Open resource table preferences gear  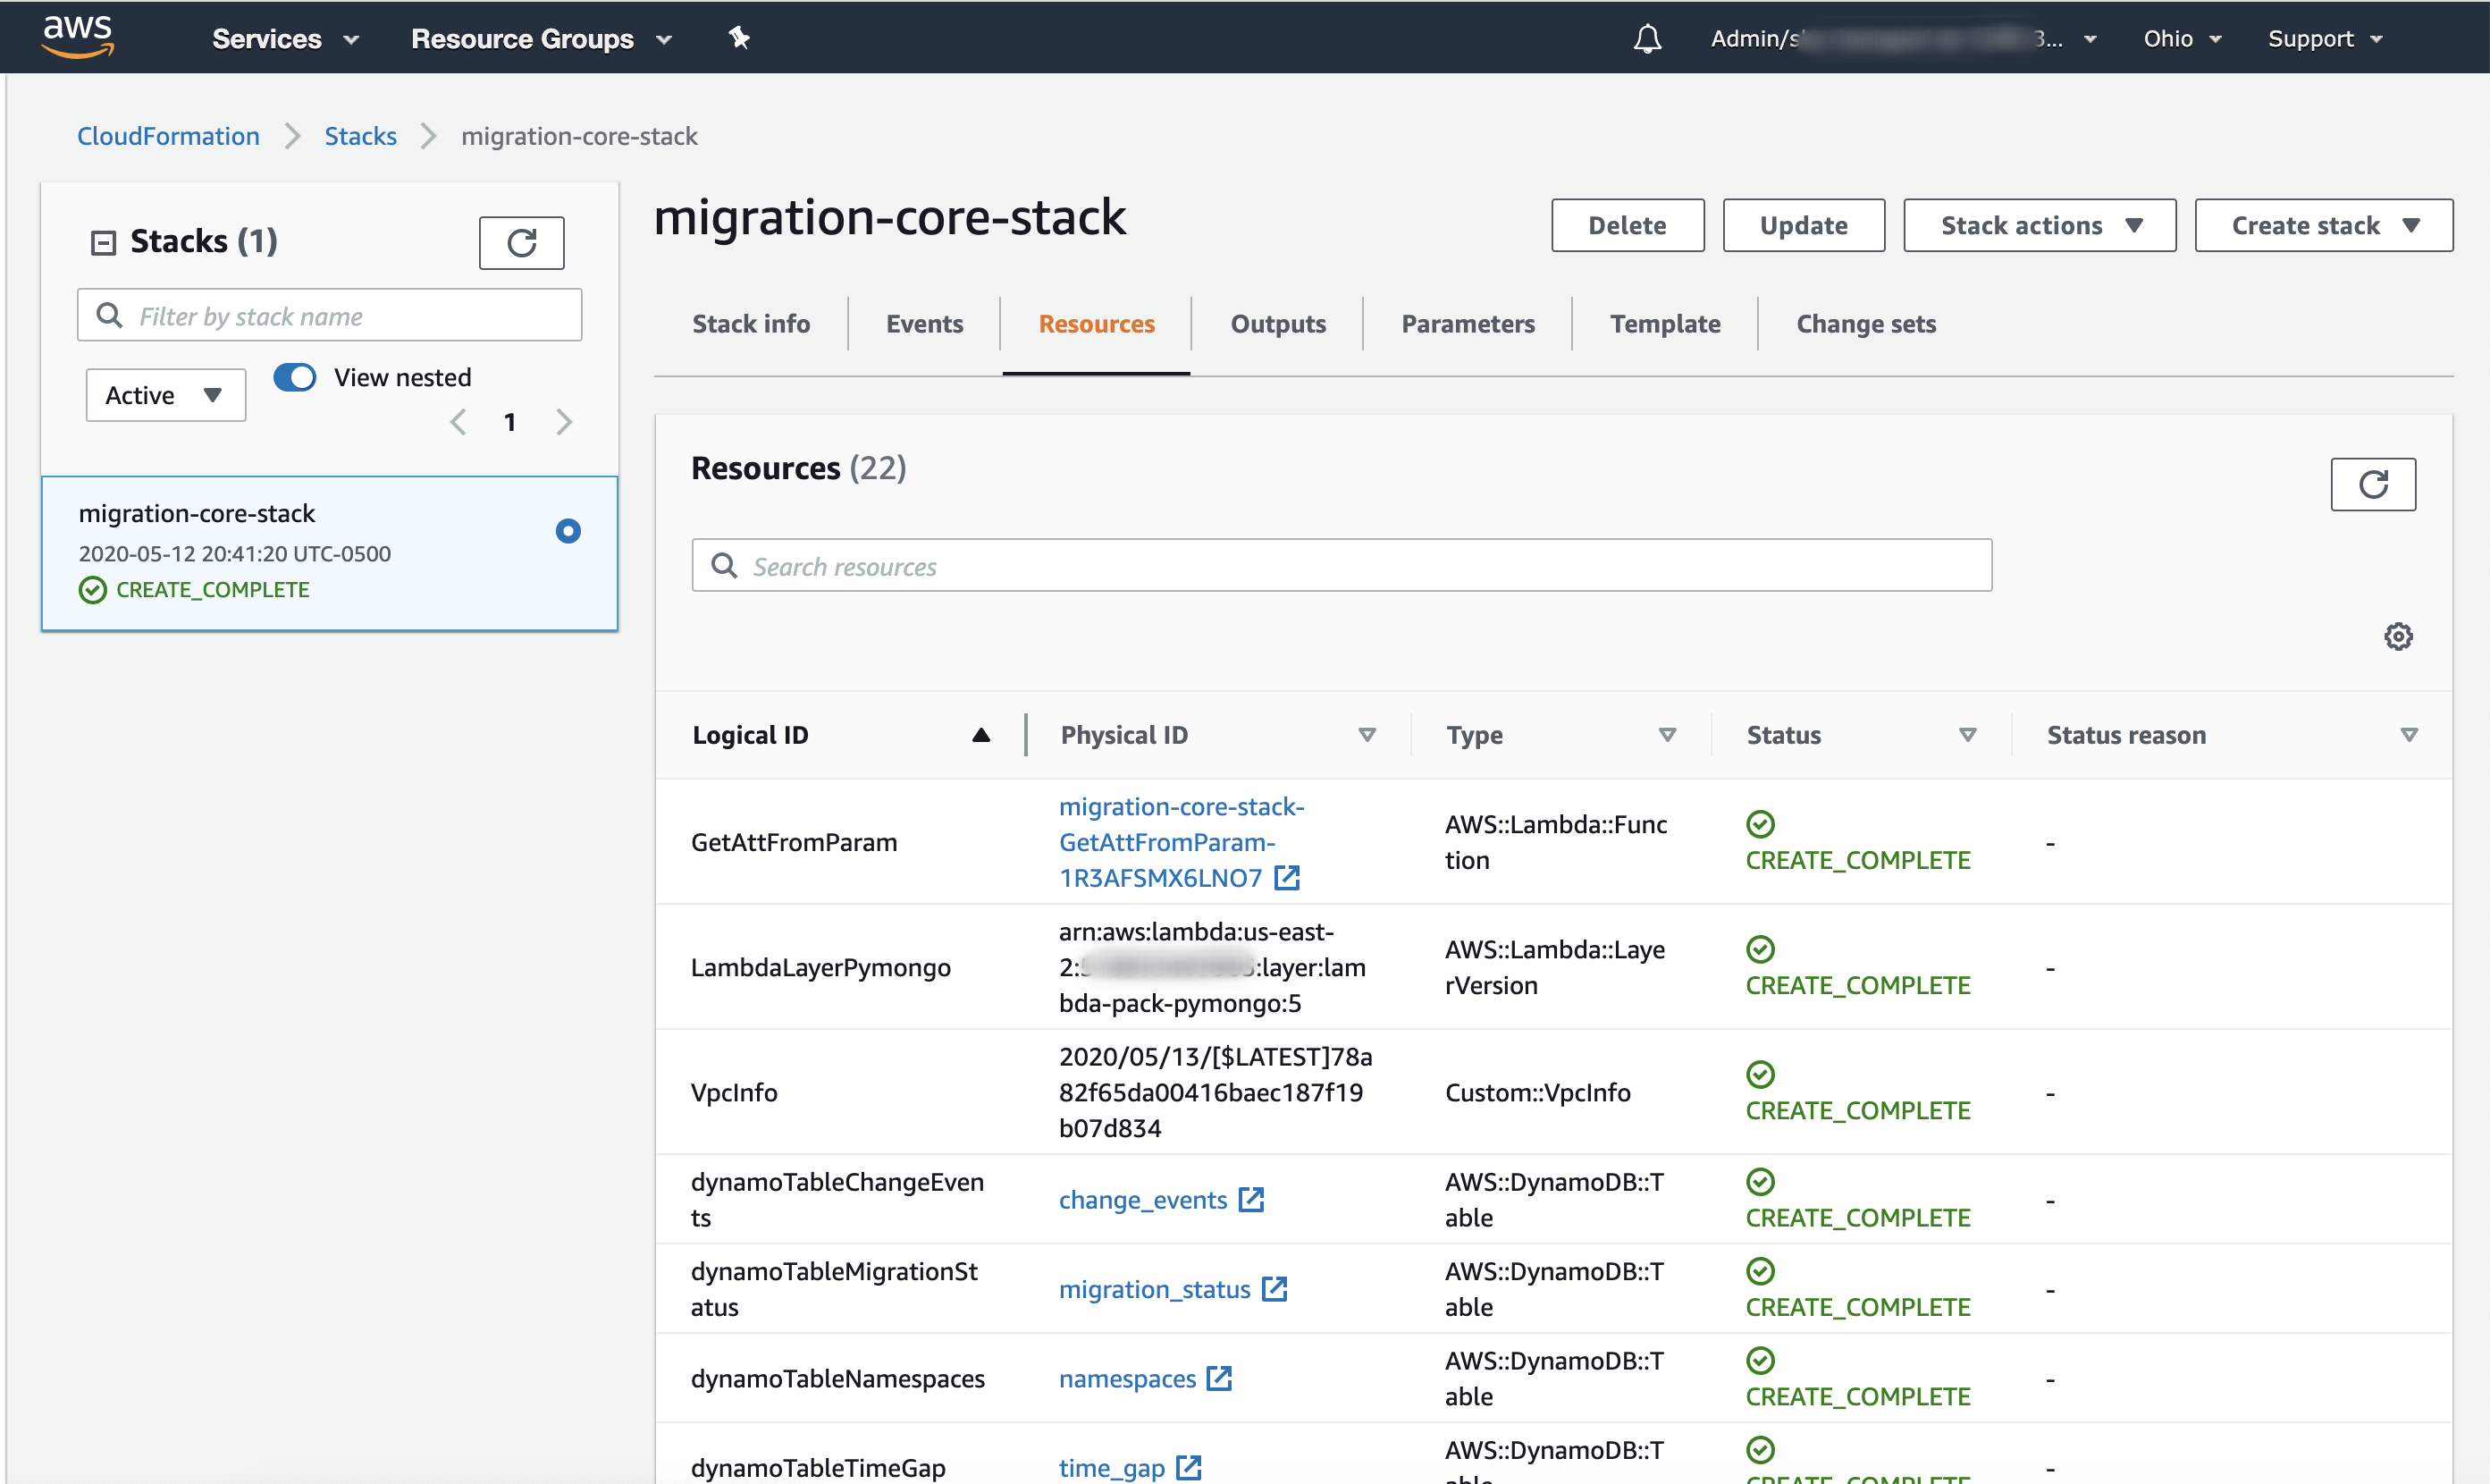(2398, 637)
